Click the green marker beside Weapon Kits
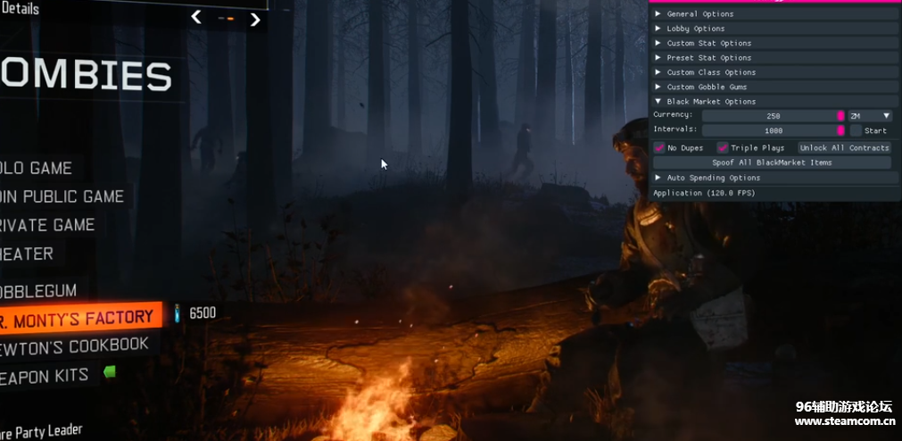Viewport: 902px width, 441px height. pyautogui.click(x=110, y=371)
